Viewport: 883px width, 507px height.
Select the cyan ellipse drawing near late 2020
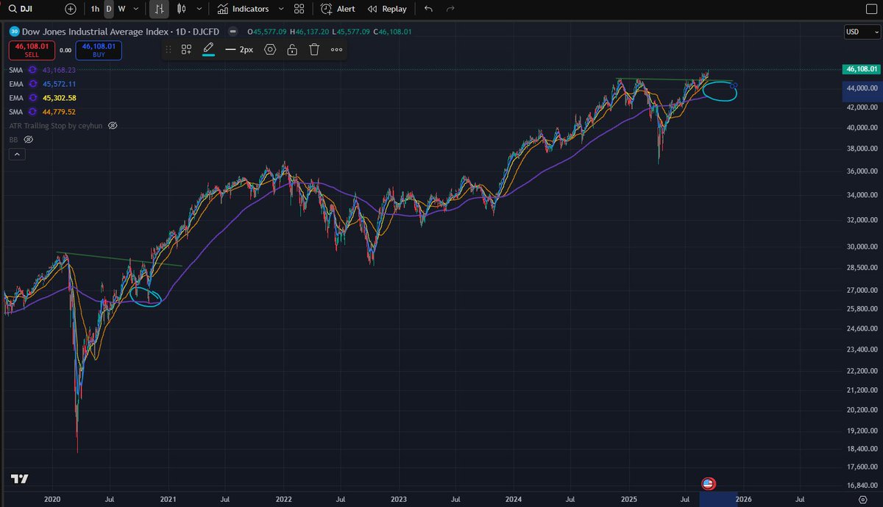tap(146, 297)
